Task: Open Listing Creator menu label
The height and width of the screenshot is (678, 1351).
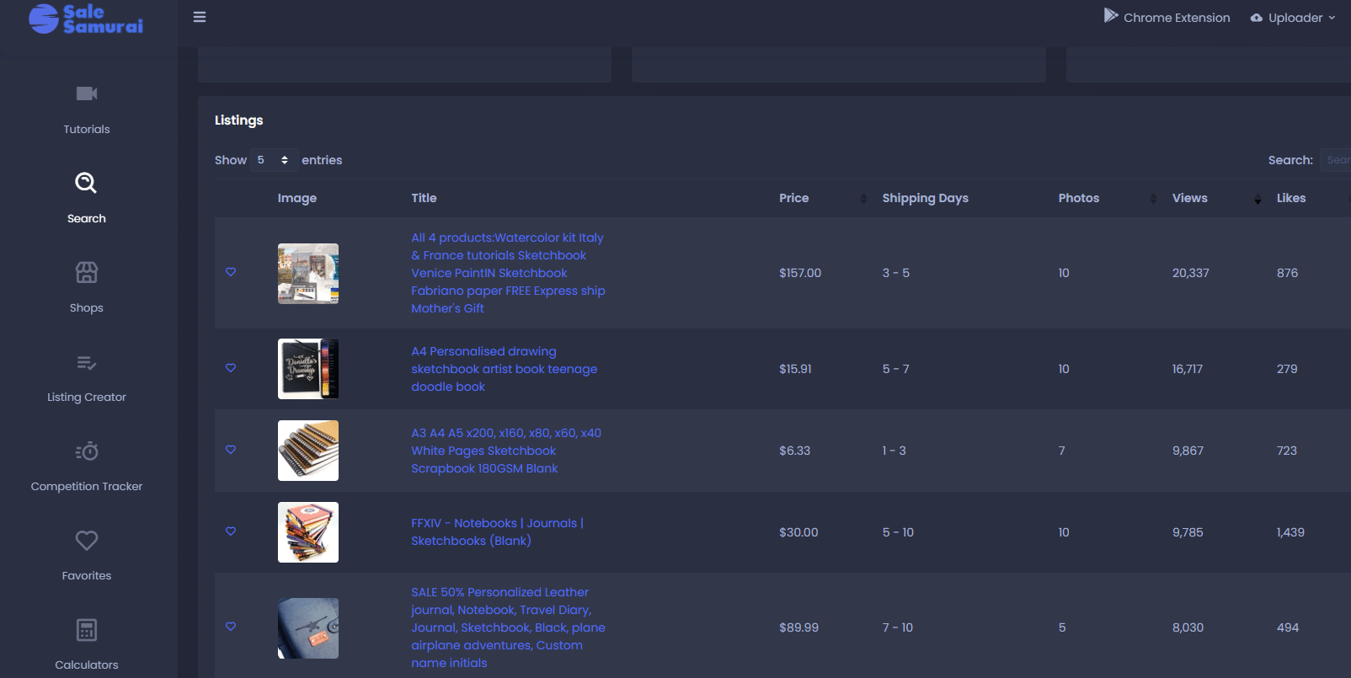Action: pos(87,397)
